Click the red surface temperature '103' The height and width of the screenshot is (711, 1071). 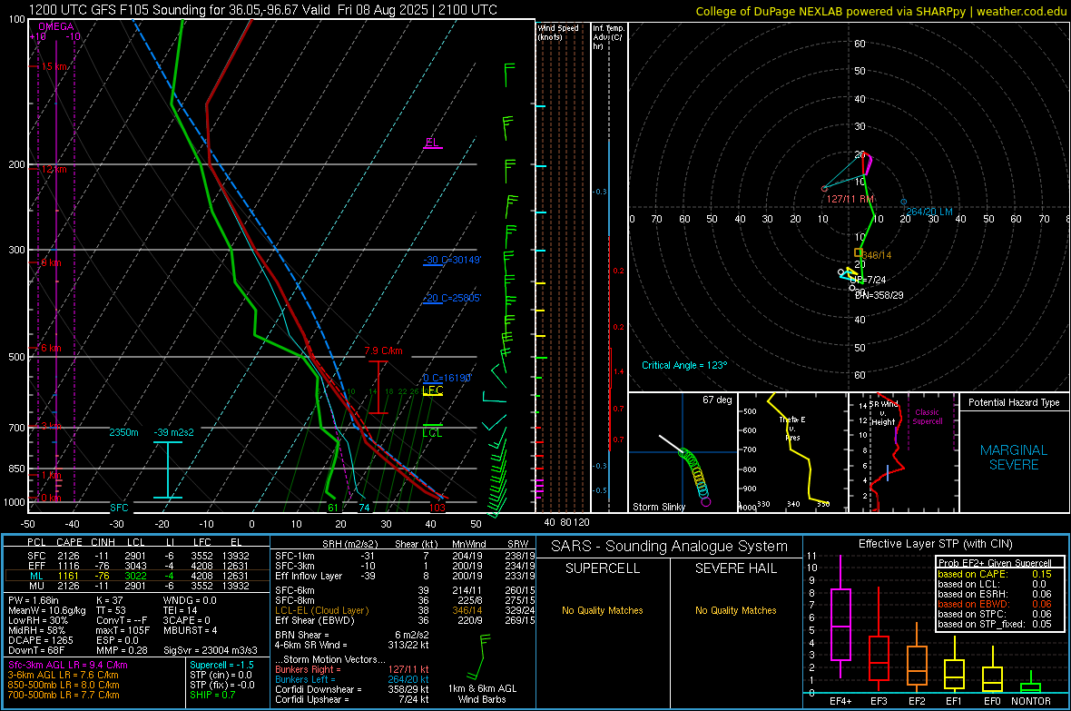pos(437,508)
